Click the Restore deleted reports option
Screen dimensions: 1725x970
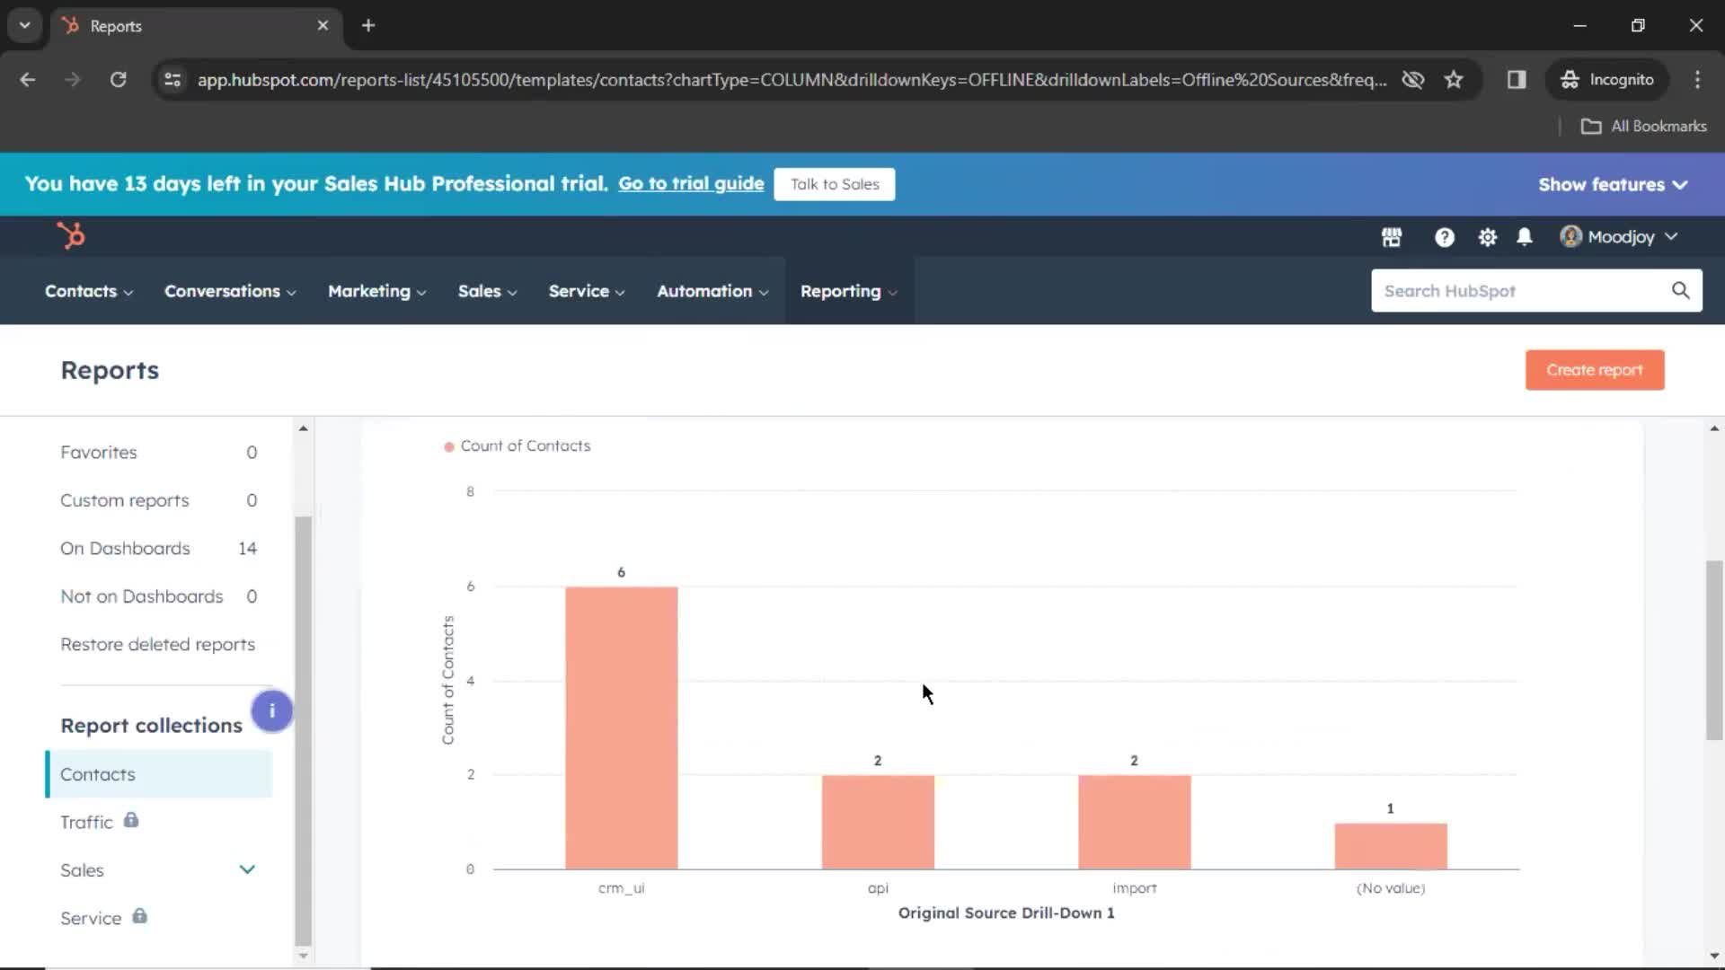pos(159,643)
